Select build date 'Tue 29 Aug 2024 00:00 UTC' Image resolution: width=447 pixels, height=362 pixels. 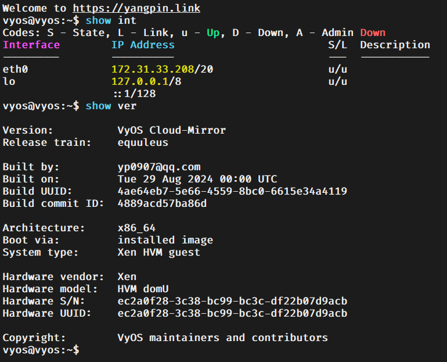(x=197, y=179)
